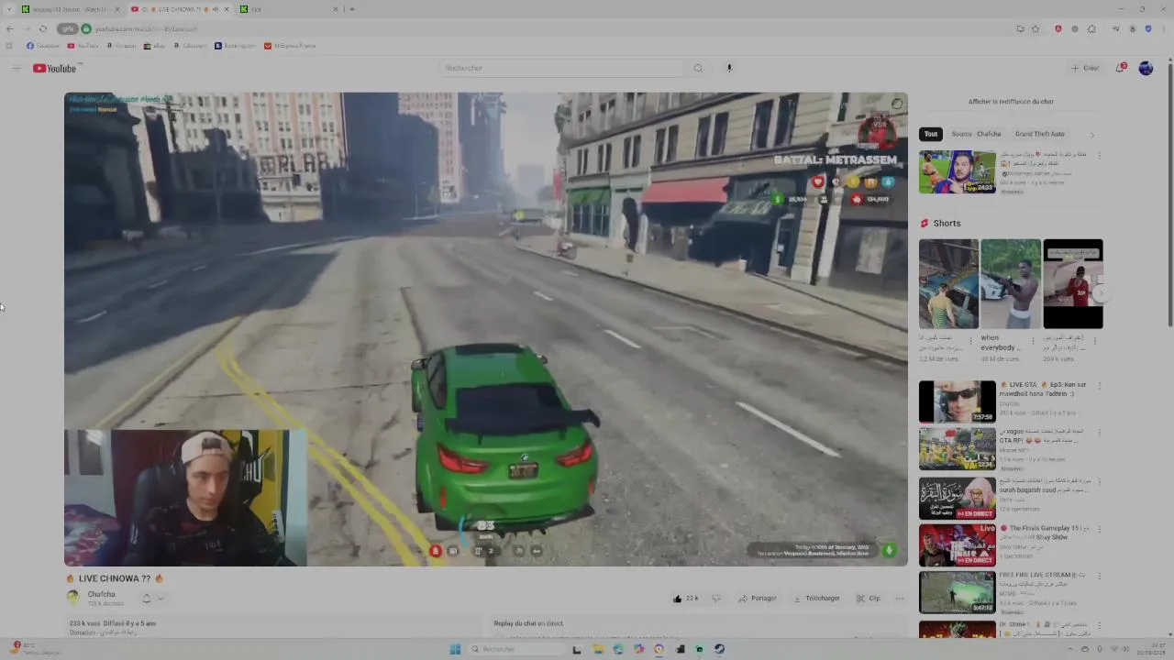Open the LIVE GTA Ep3 recommended video
Viewport: 1174px width, 660px height.
[x=957, y=401]
